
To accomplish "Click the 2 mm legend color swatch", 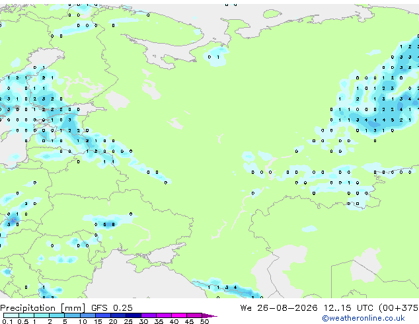I will point(57,315).
